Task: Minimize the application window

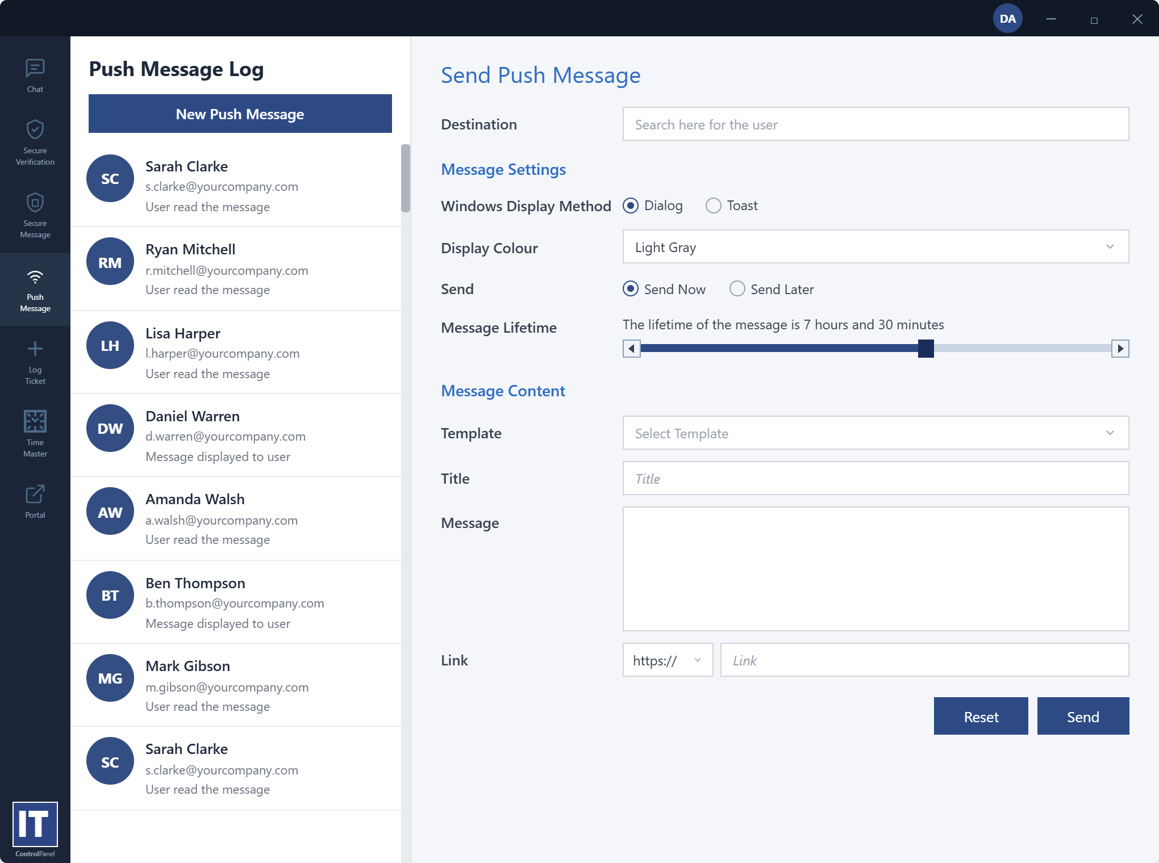Action: point(1050,19)
